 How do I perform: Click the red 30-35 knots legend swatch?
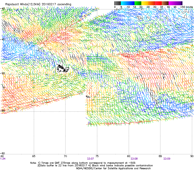coord(158,3)
